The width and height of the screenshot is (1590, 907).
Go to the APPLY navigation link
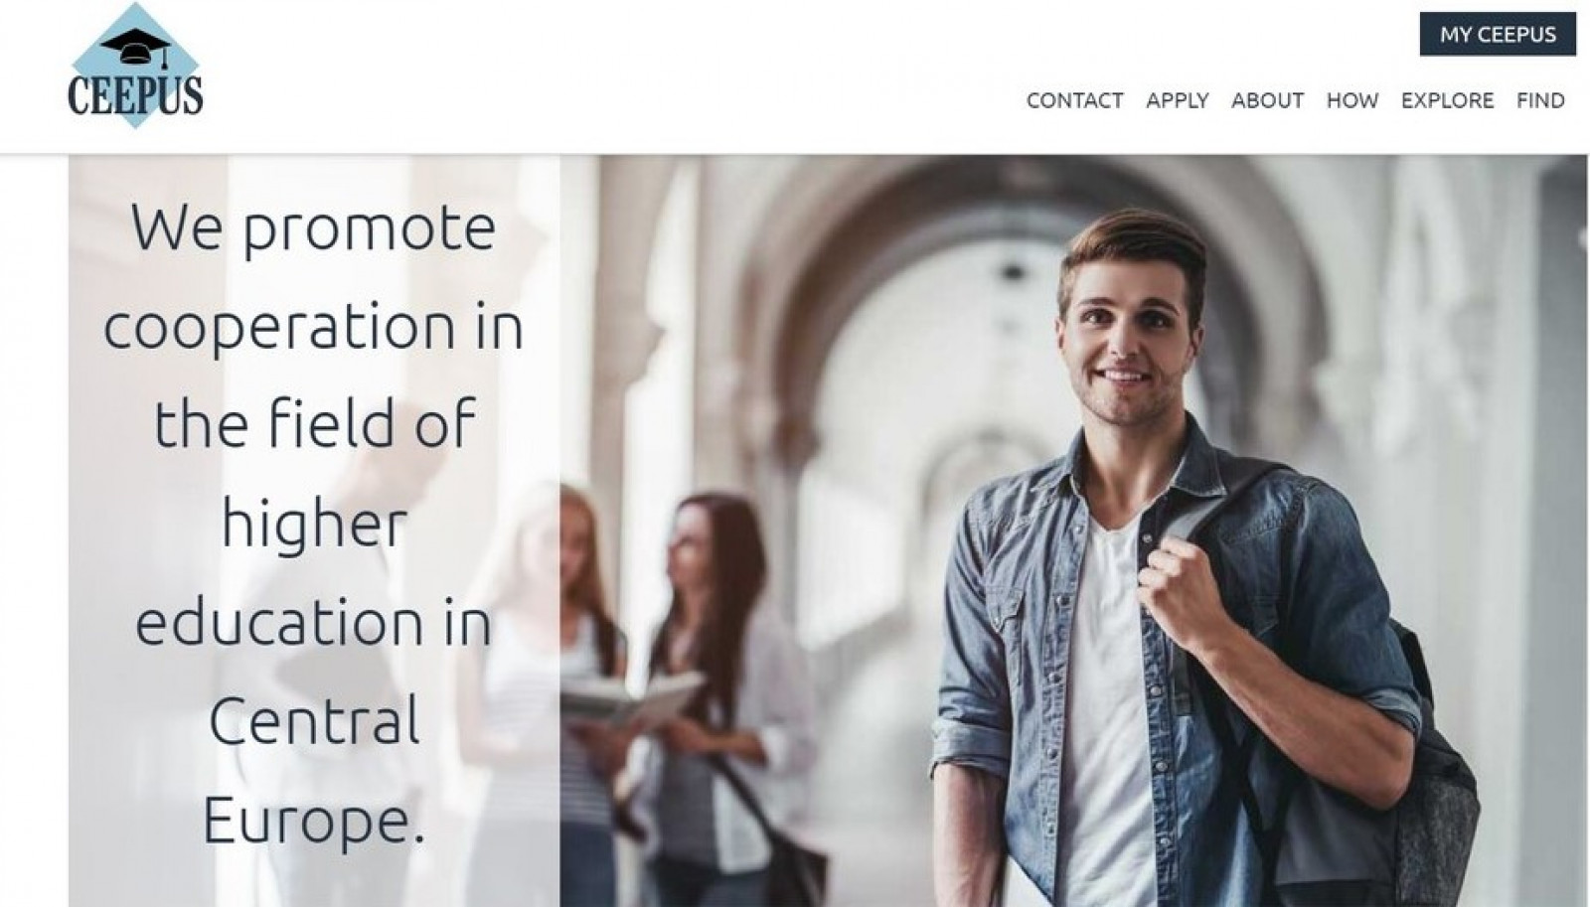[1177, 100]
